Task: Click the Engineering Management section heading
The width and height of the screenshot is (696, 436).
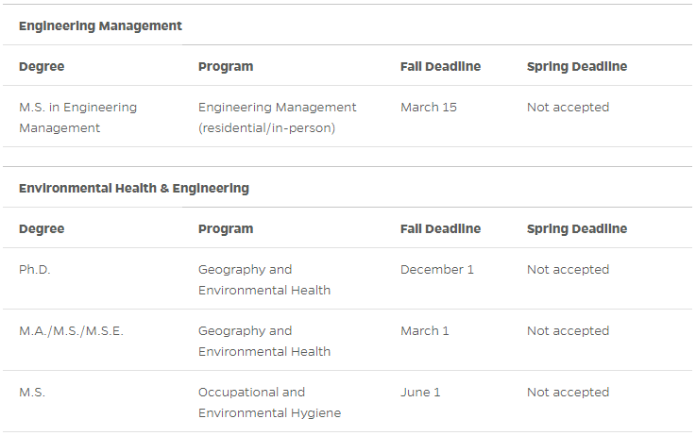Action: (x=100, y=26)
